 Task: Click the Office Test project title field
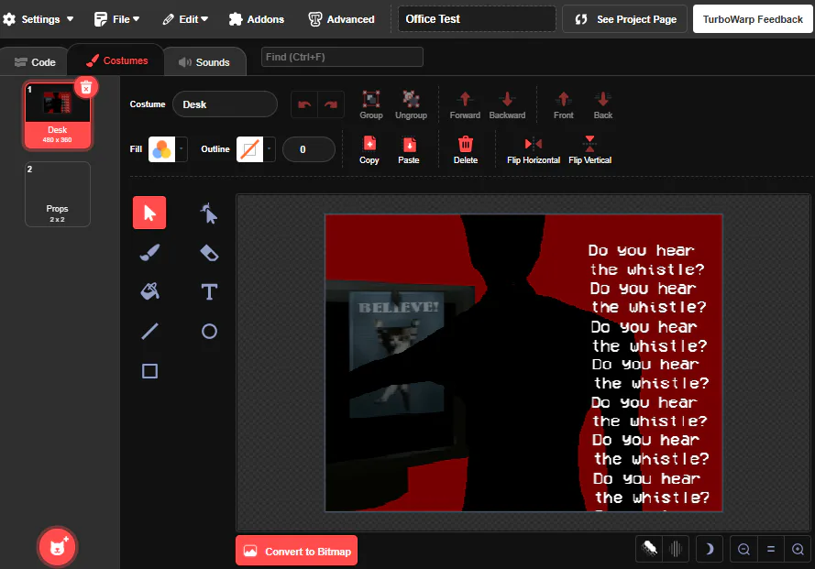click(x=477, y=19)
